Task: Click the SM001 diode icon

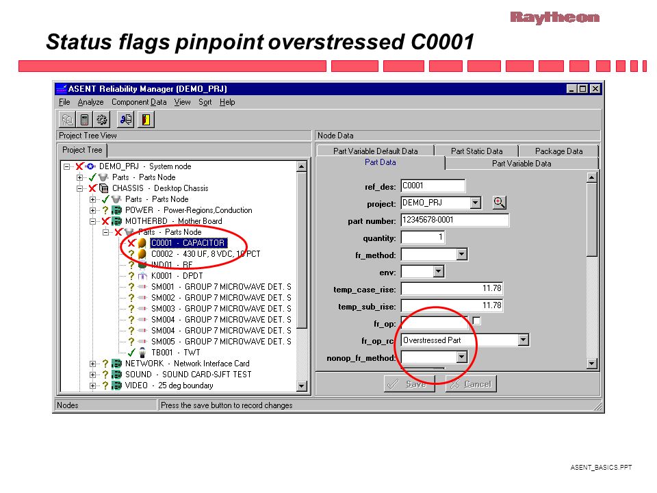Action: click(x=142, y=287)
